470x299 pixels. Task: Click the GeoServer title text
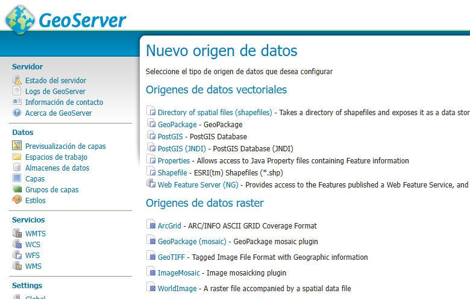click(x=83, y=20)
